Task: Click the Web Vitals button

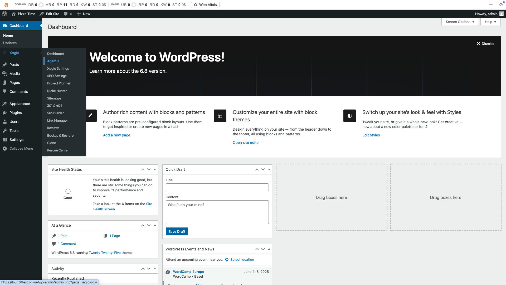Action: [205, 5]
